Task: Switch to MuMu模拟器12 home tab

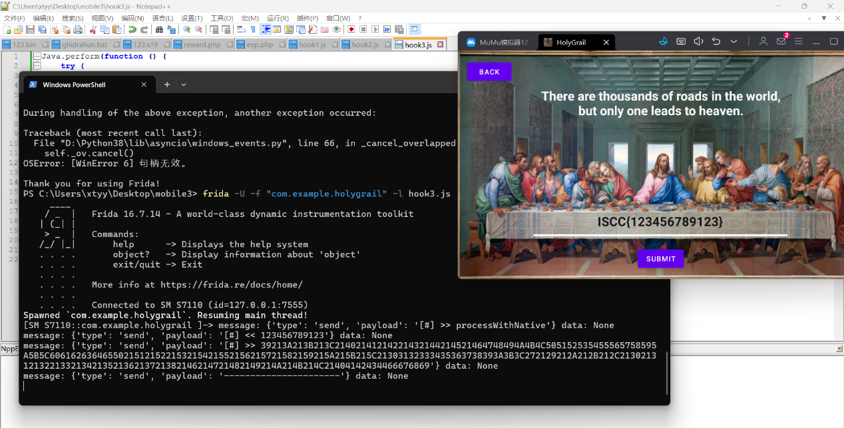Action: [x=497, y=42]
